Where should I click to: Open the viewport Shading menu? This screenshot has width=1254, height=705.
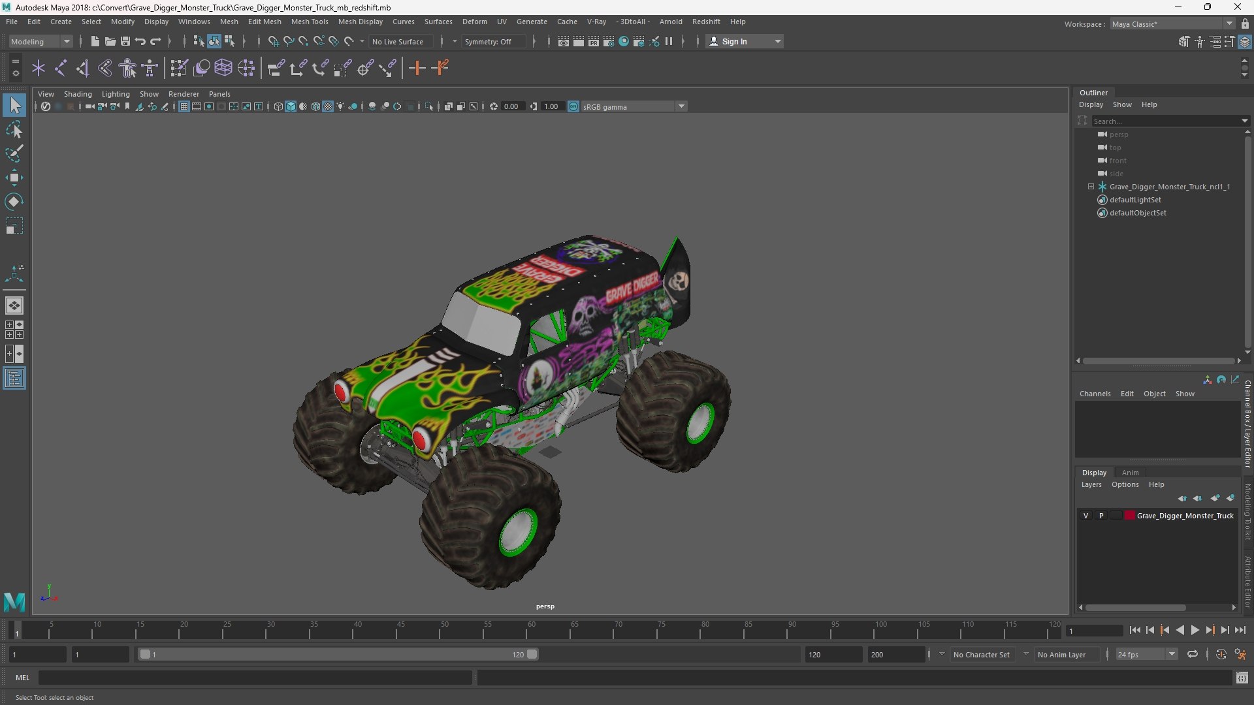[x=78, y=94]
